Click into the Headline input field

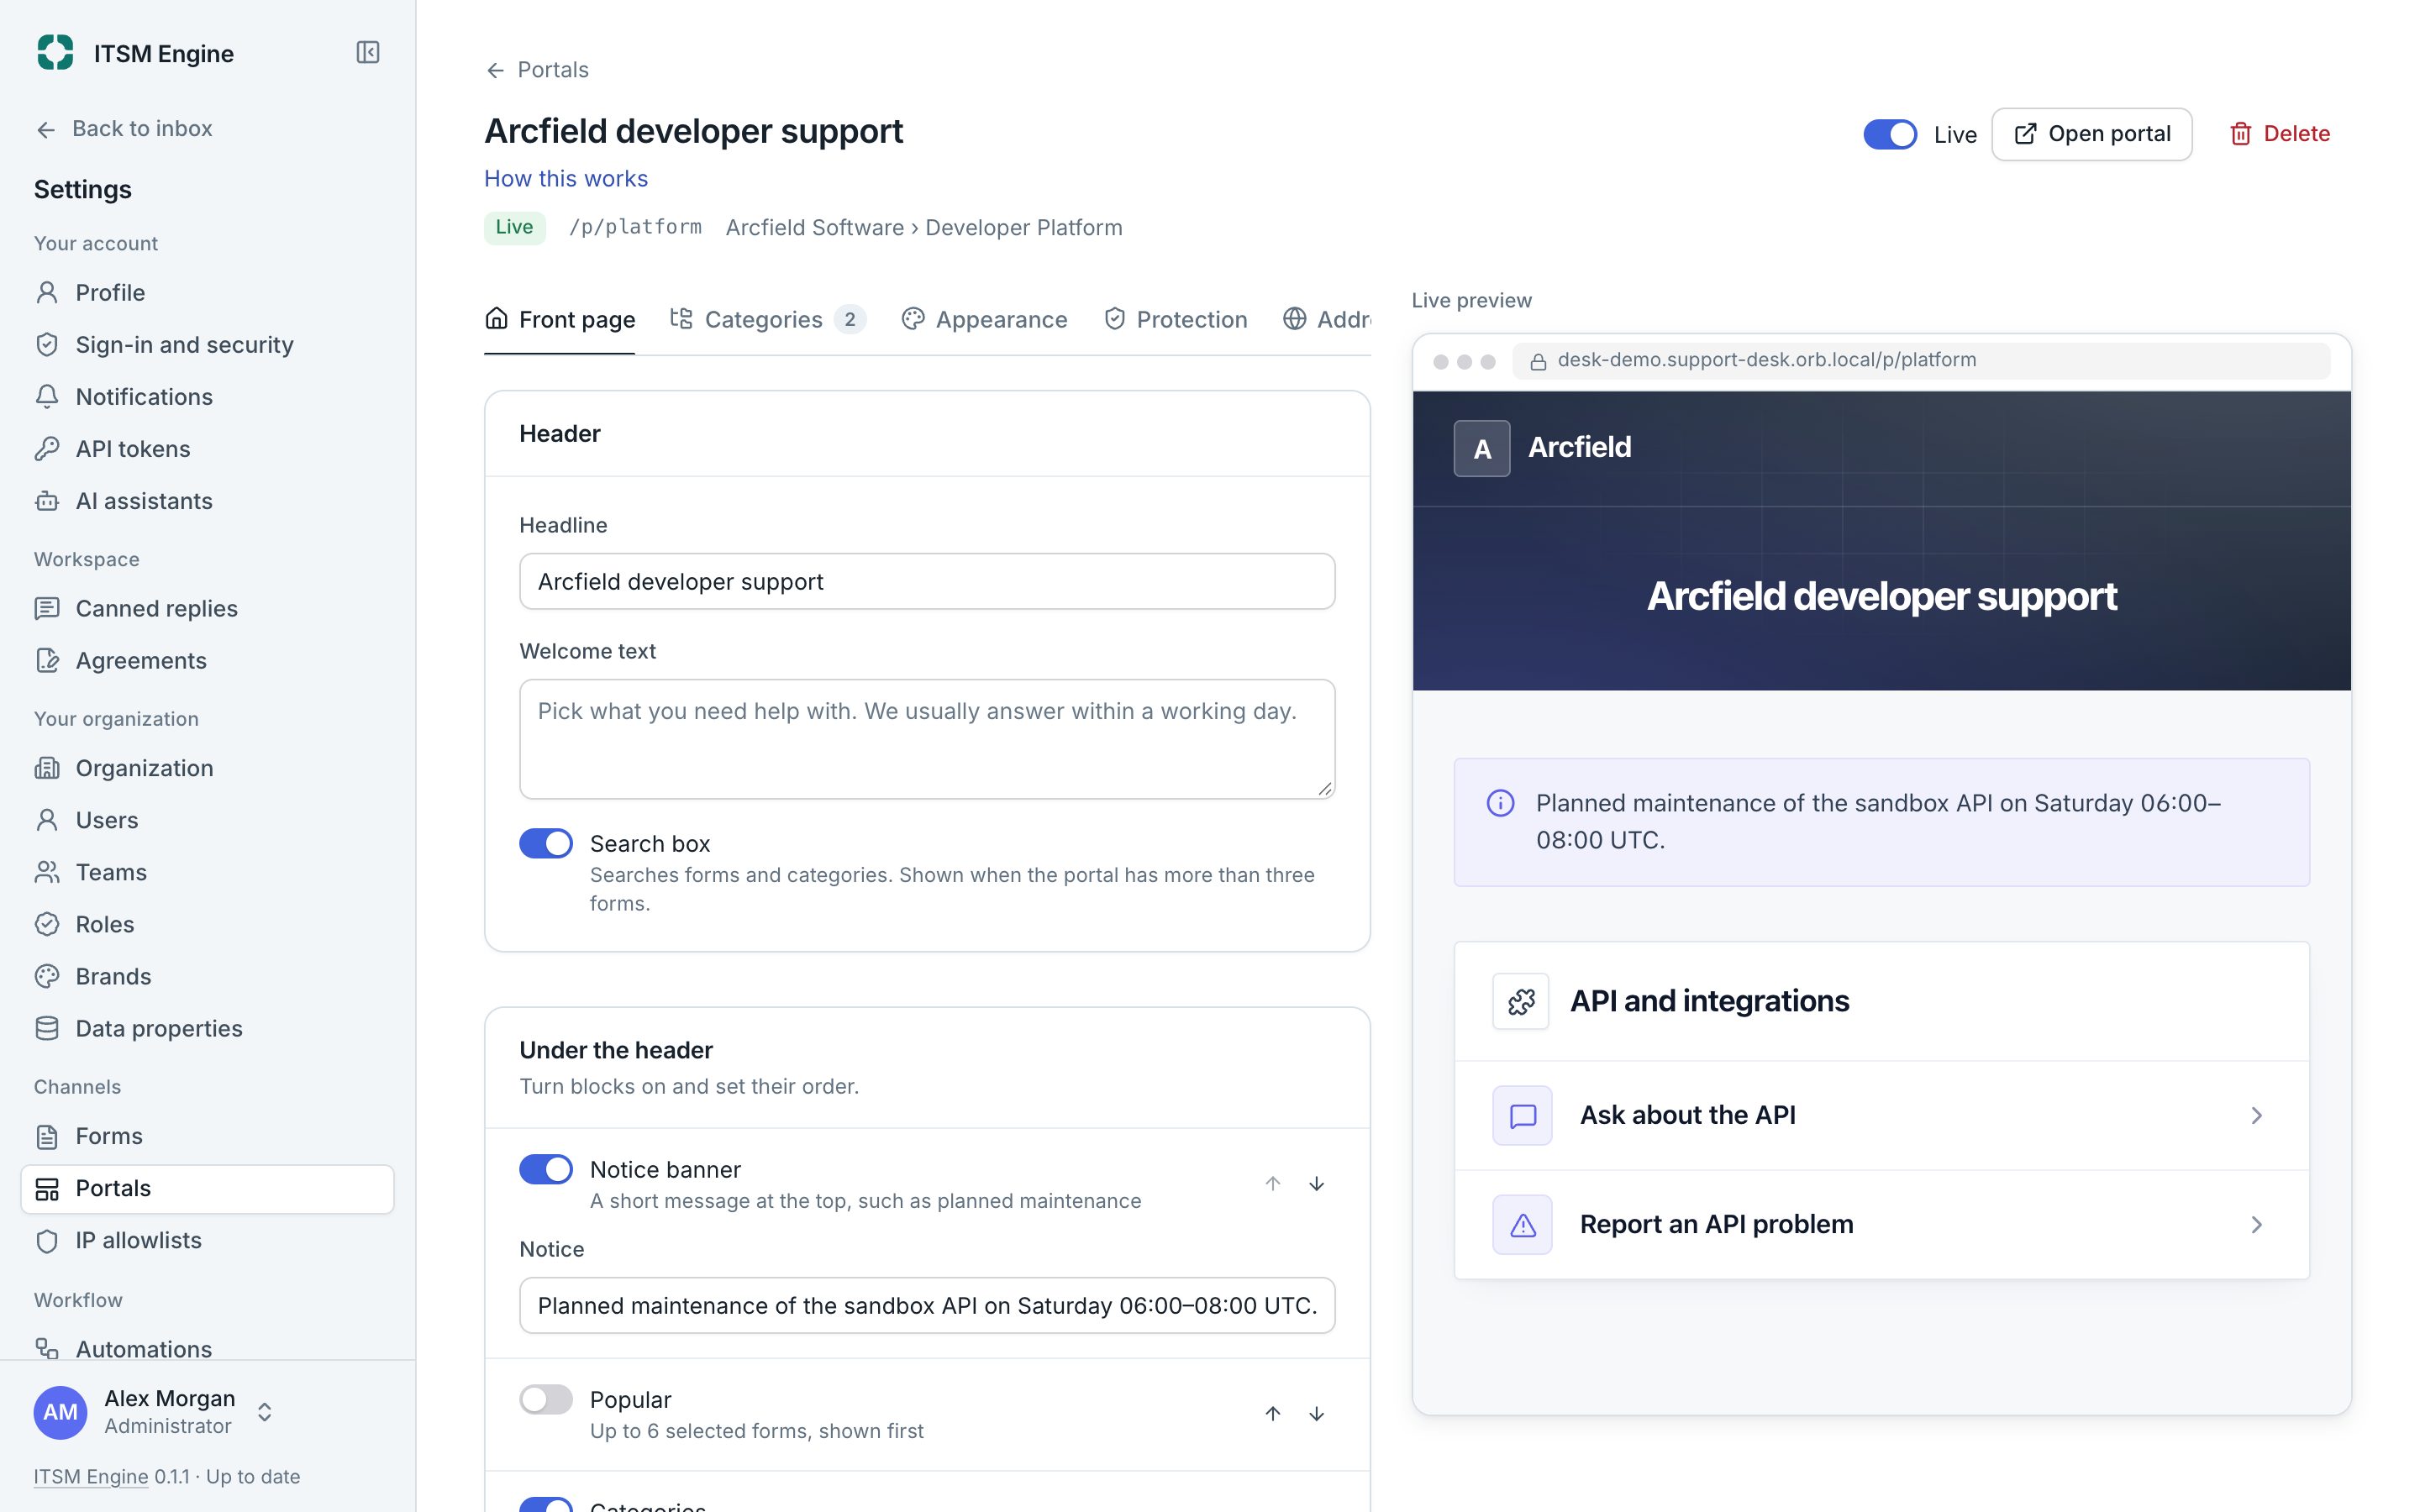pyautogui.click(x=927, y=581)
